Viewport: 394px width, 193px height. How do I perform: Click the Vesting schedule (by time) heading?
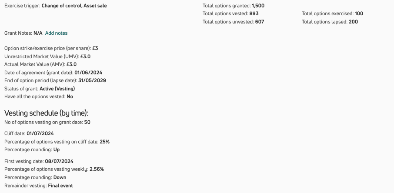[x=46, y=113]
